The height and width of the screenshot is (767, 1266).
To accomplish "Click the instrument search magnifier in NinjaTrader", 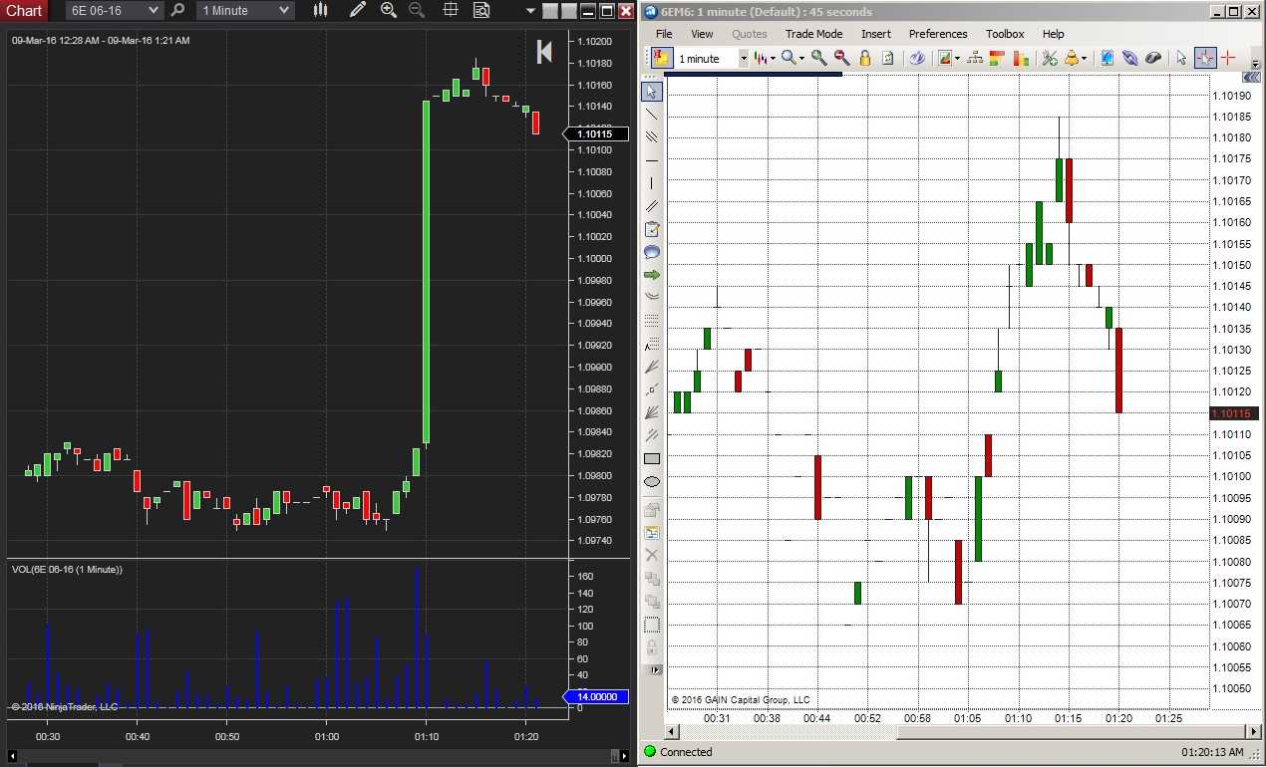I will [x=177, y=10].
